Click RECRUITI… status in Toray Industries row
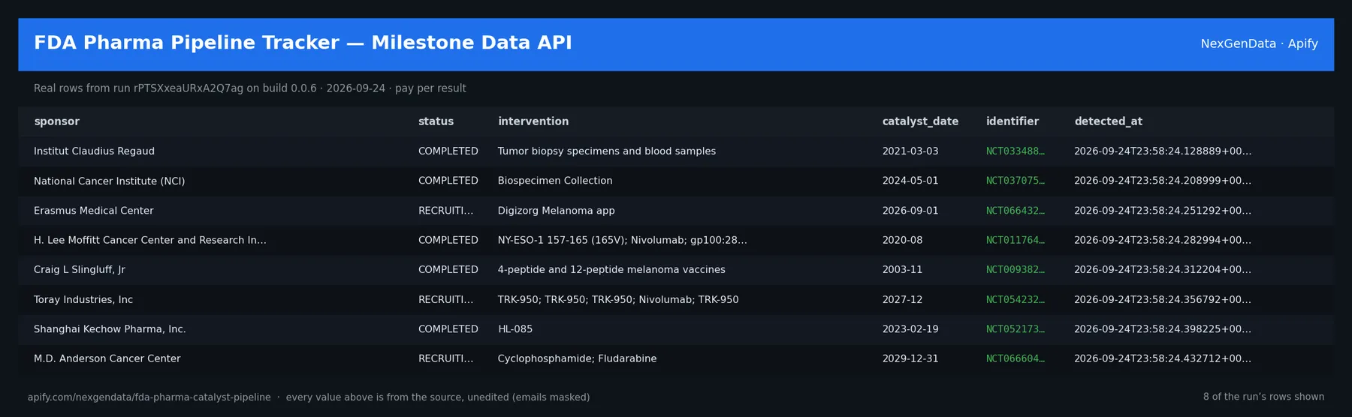Image resolution: width=1352 pixels, height=417 pixels. pyautogui.click(x=445, y=299)
